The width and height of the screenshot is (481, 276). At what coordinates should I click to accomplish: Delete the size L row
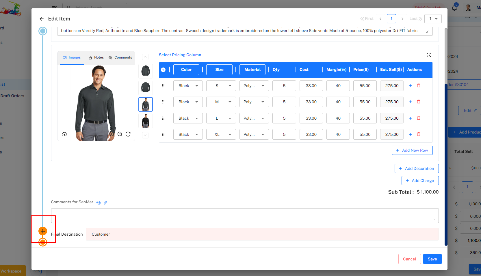419,118
